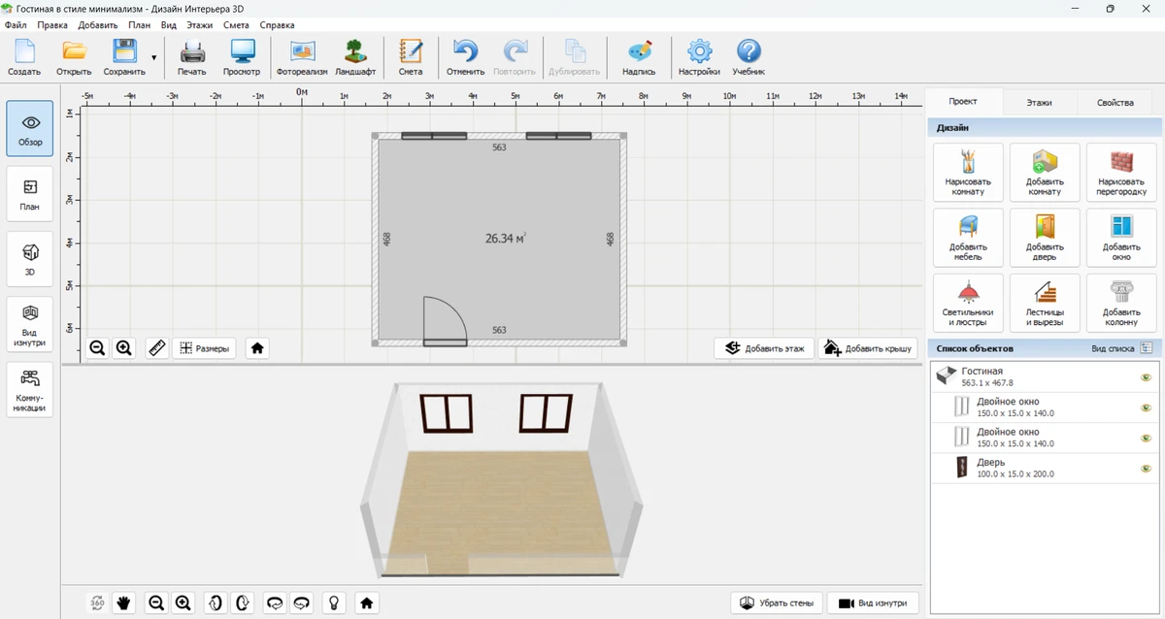1165x619 pixels.
Task: Open the Коммуникации mode
Action: [x=30, y=390]
